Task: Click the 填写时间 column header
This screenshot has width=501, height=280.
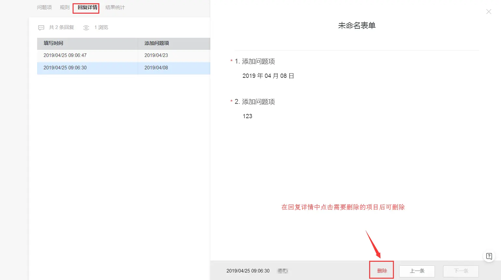Action: pyautogui.click(x=53, y=43)
